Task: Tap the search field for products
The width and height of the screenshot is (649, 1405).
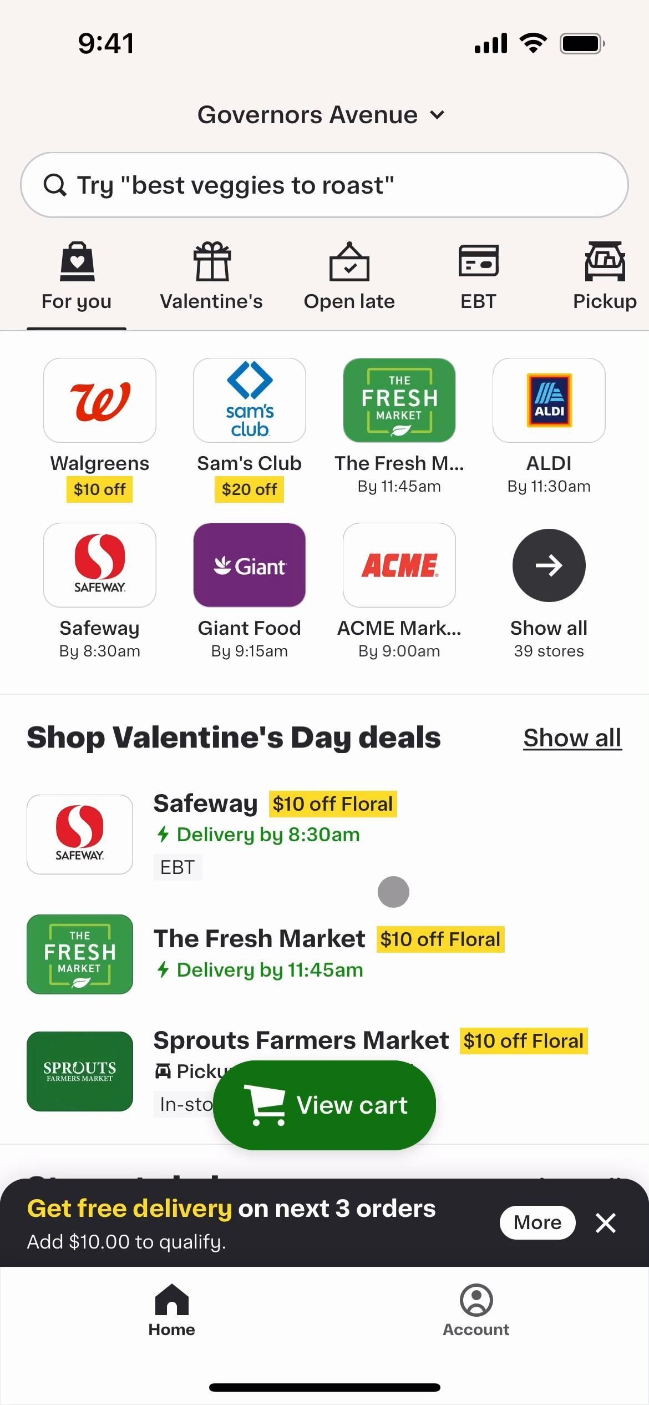Action: (324, 185)
